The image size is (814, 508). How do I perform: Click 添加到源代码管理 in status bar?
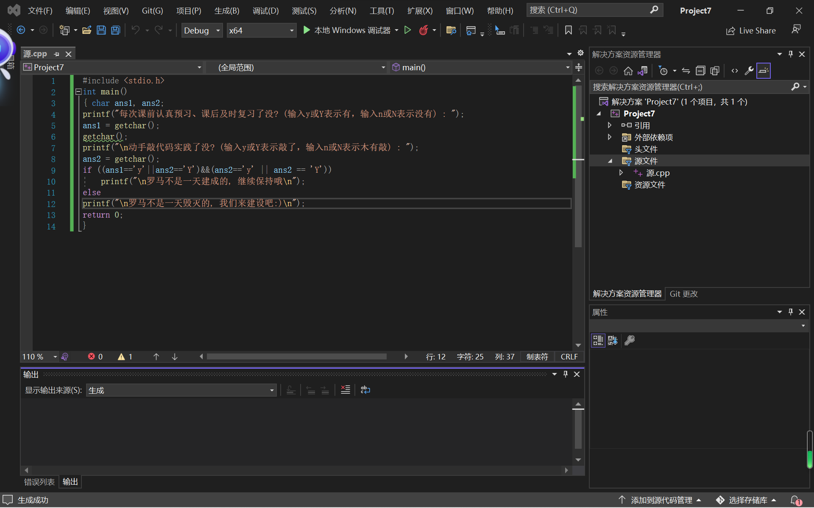tap(660, 500)
